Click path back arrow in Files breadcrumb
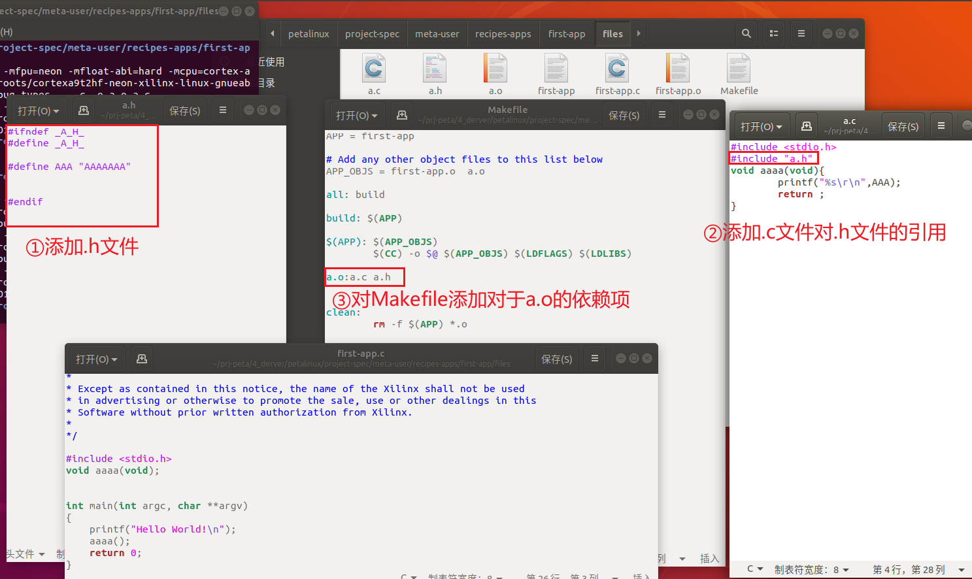 (272, 33)
